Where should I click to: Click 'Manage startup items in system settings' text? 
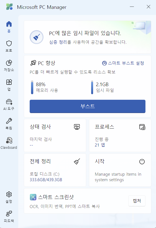pyautogui.click(x=118, y=177)
